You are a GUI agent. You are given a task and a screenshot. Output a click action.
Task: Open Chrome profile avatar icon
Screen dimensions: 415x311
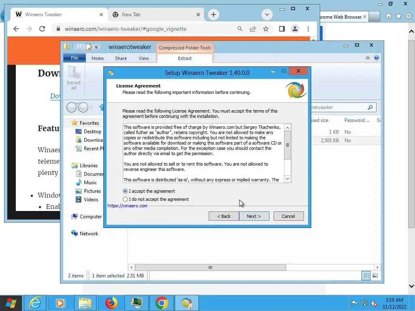coord(295,29)
